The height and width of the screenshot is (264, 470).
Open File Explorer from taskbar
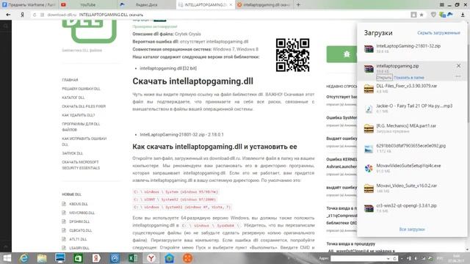[x=42, y=258]
